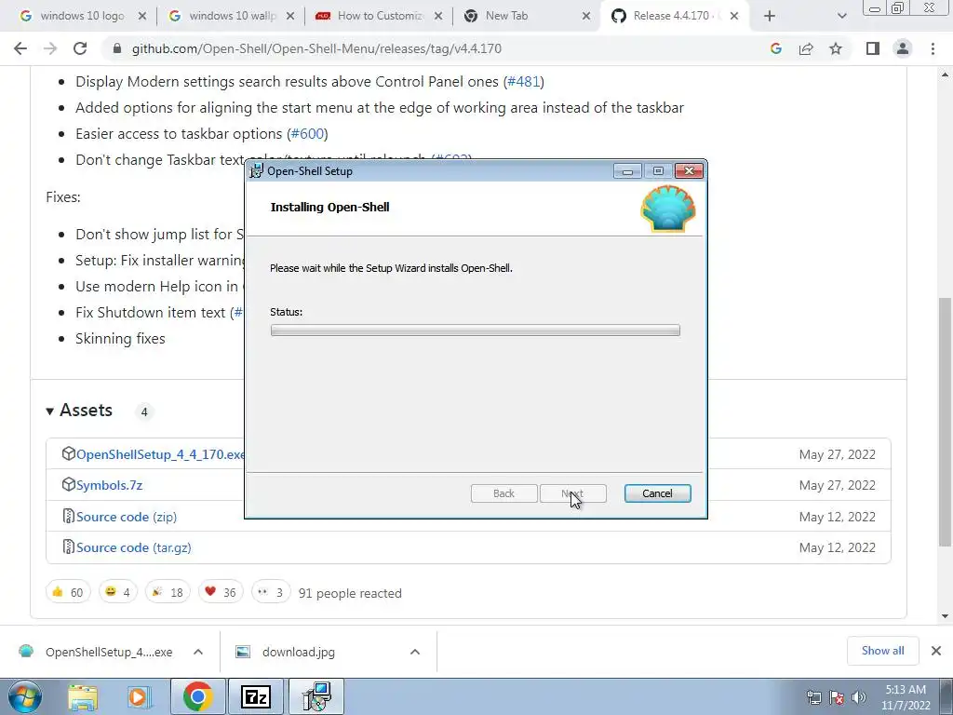
Task: React with thumbs up emoji 60
Action: pyautogui.click(x=68, y=592)
